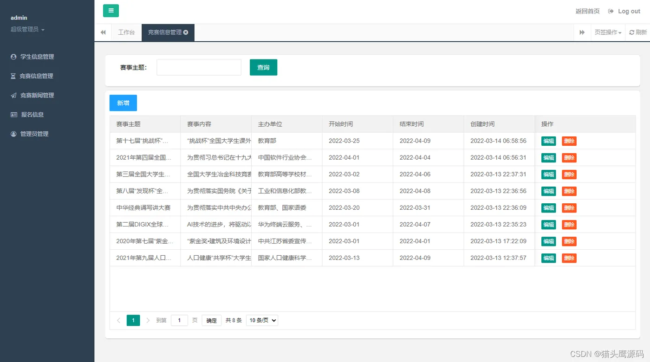Edit the 第八届"发现杯" row

point(548,191)
